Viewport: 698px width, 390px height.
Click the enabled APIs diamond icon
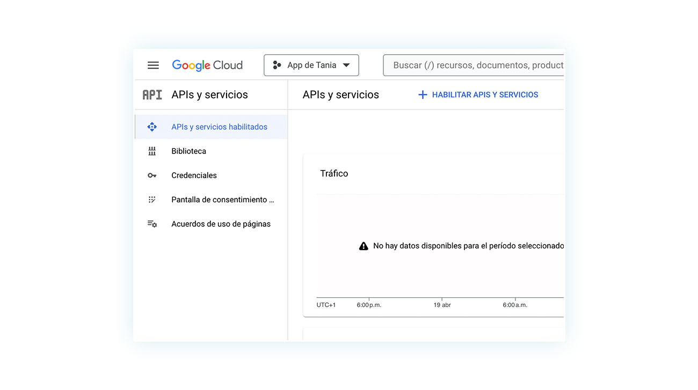[152, 127]
